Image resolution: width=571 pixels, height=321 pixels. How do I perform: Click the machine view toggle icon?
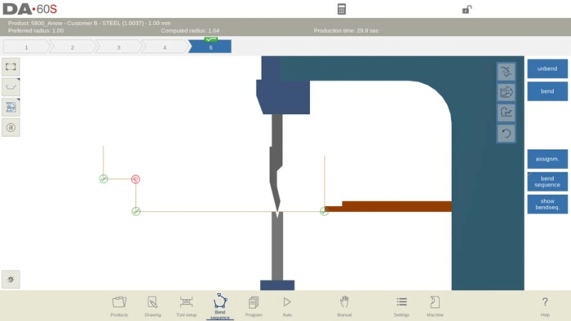pos(11,108)
